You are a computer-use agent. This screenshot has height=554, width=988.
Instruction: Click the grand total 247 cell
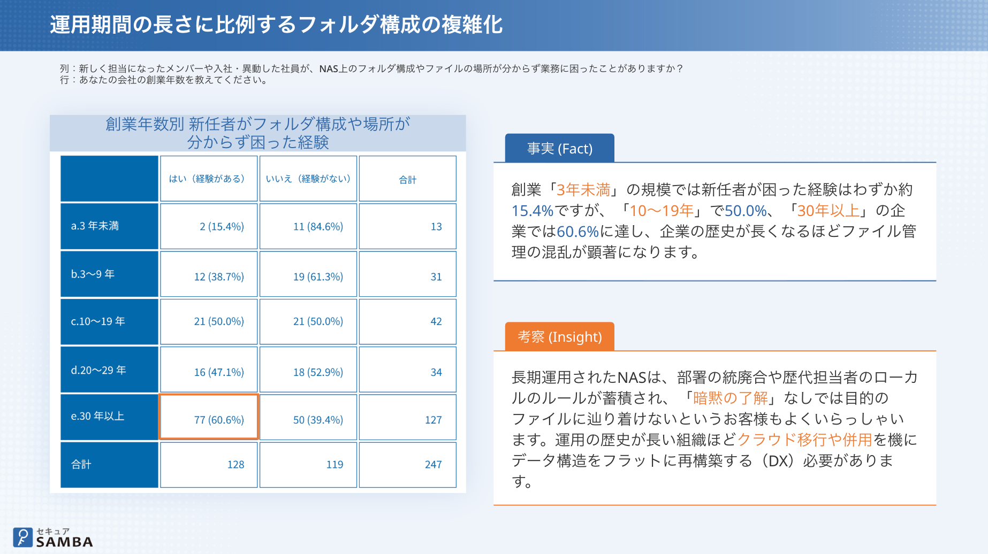tap(407, 465)
